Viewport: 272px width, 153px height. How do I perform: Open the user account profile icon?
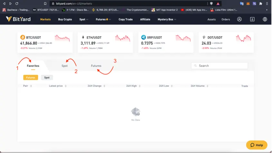tap(239, 19)
